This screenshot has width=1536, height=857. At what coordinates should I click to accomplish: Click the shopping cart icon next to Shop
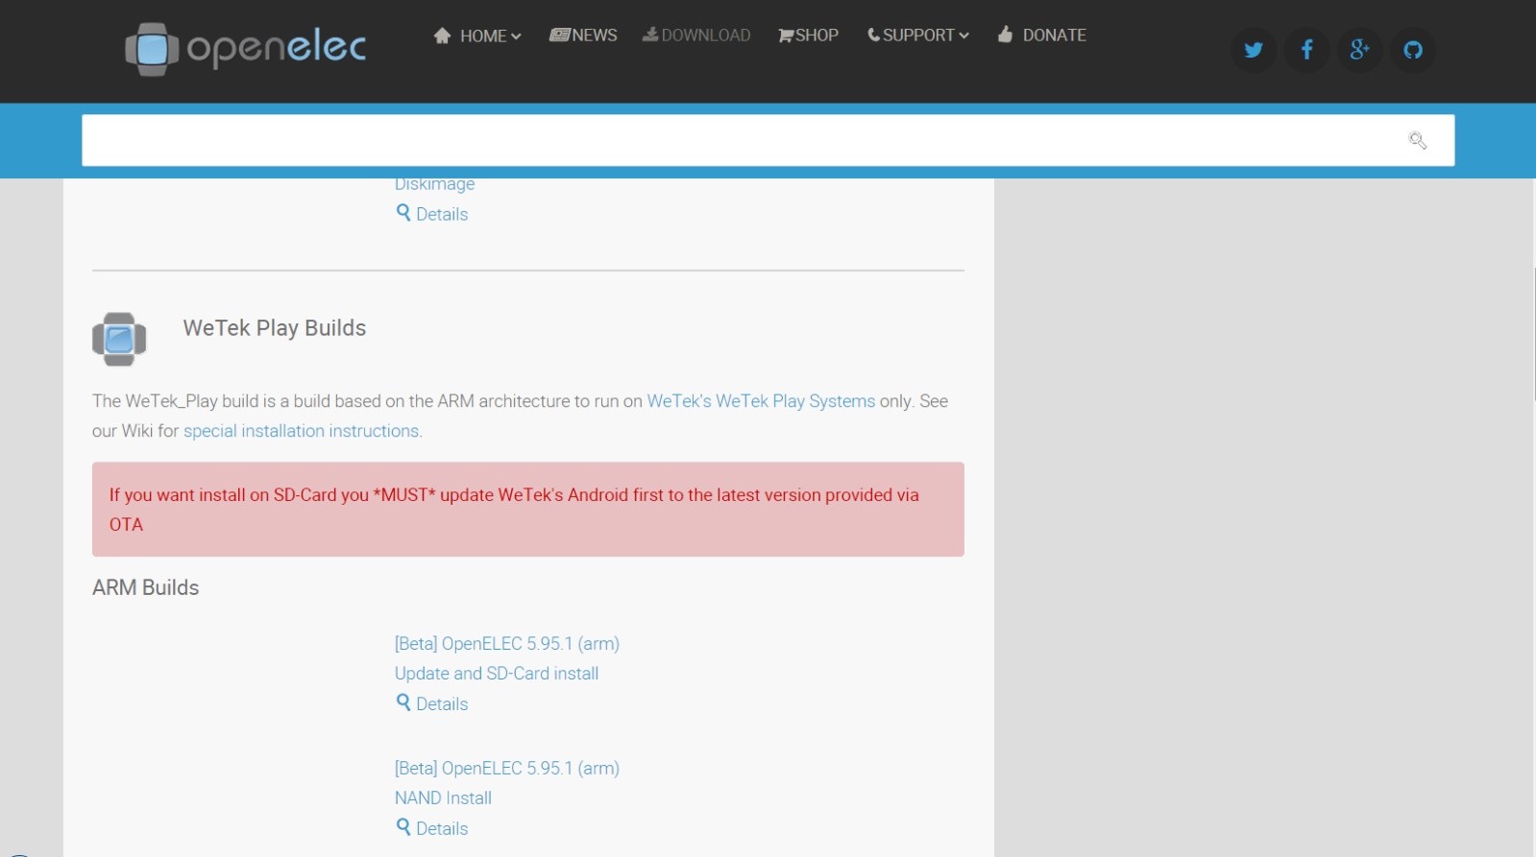(x=786, y=36)
